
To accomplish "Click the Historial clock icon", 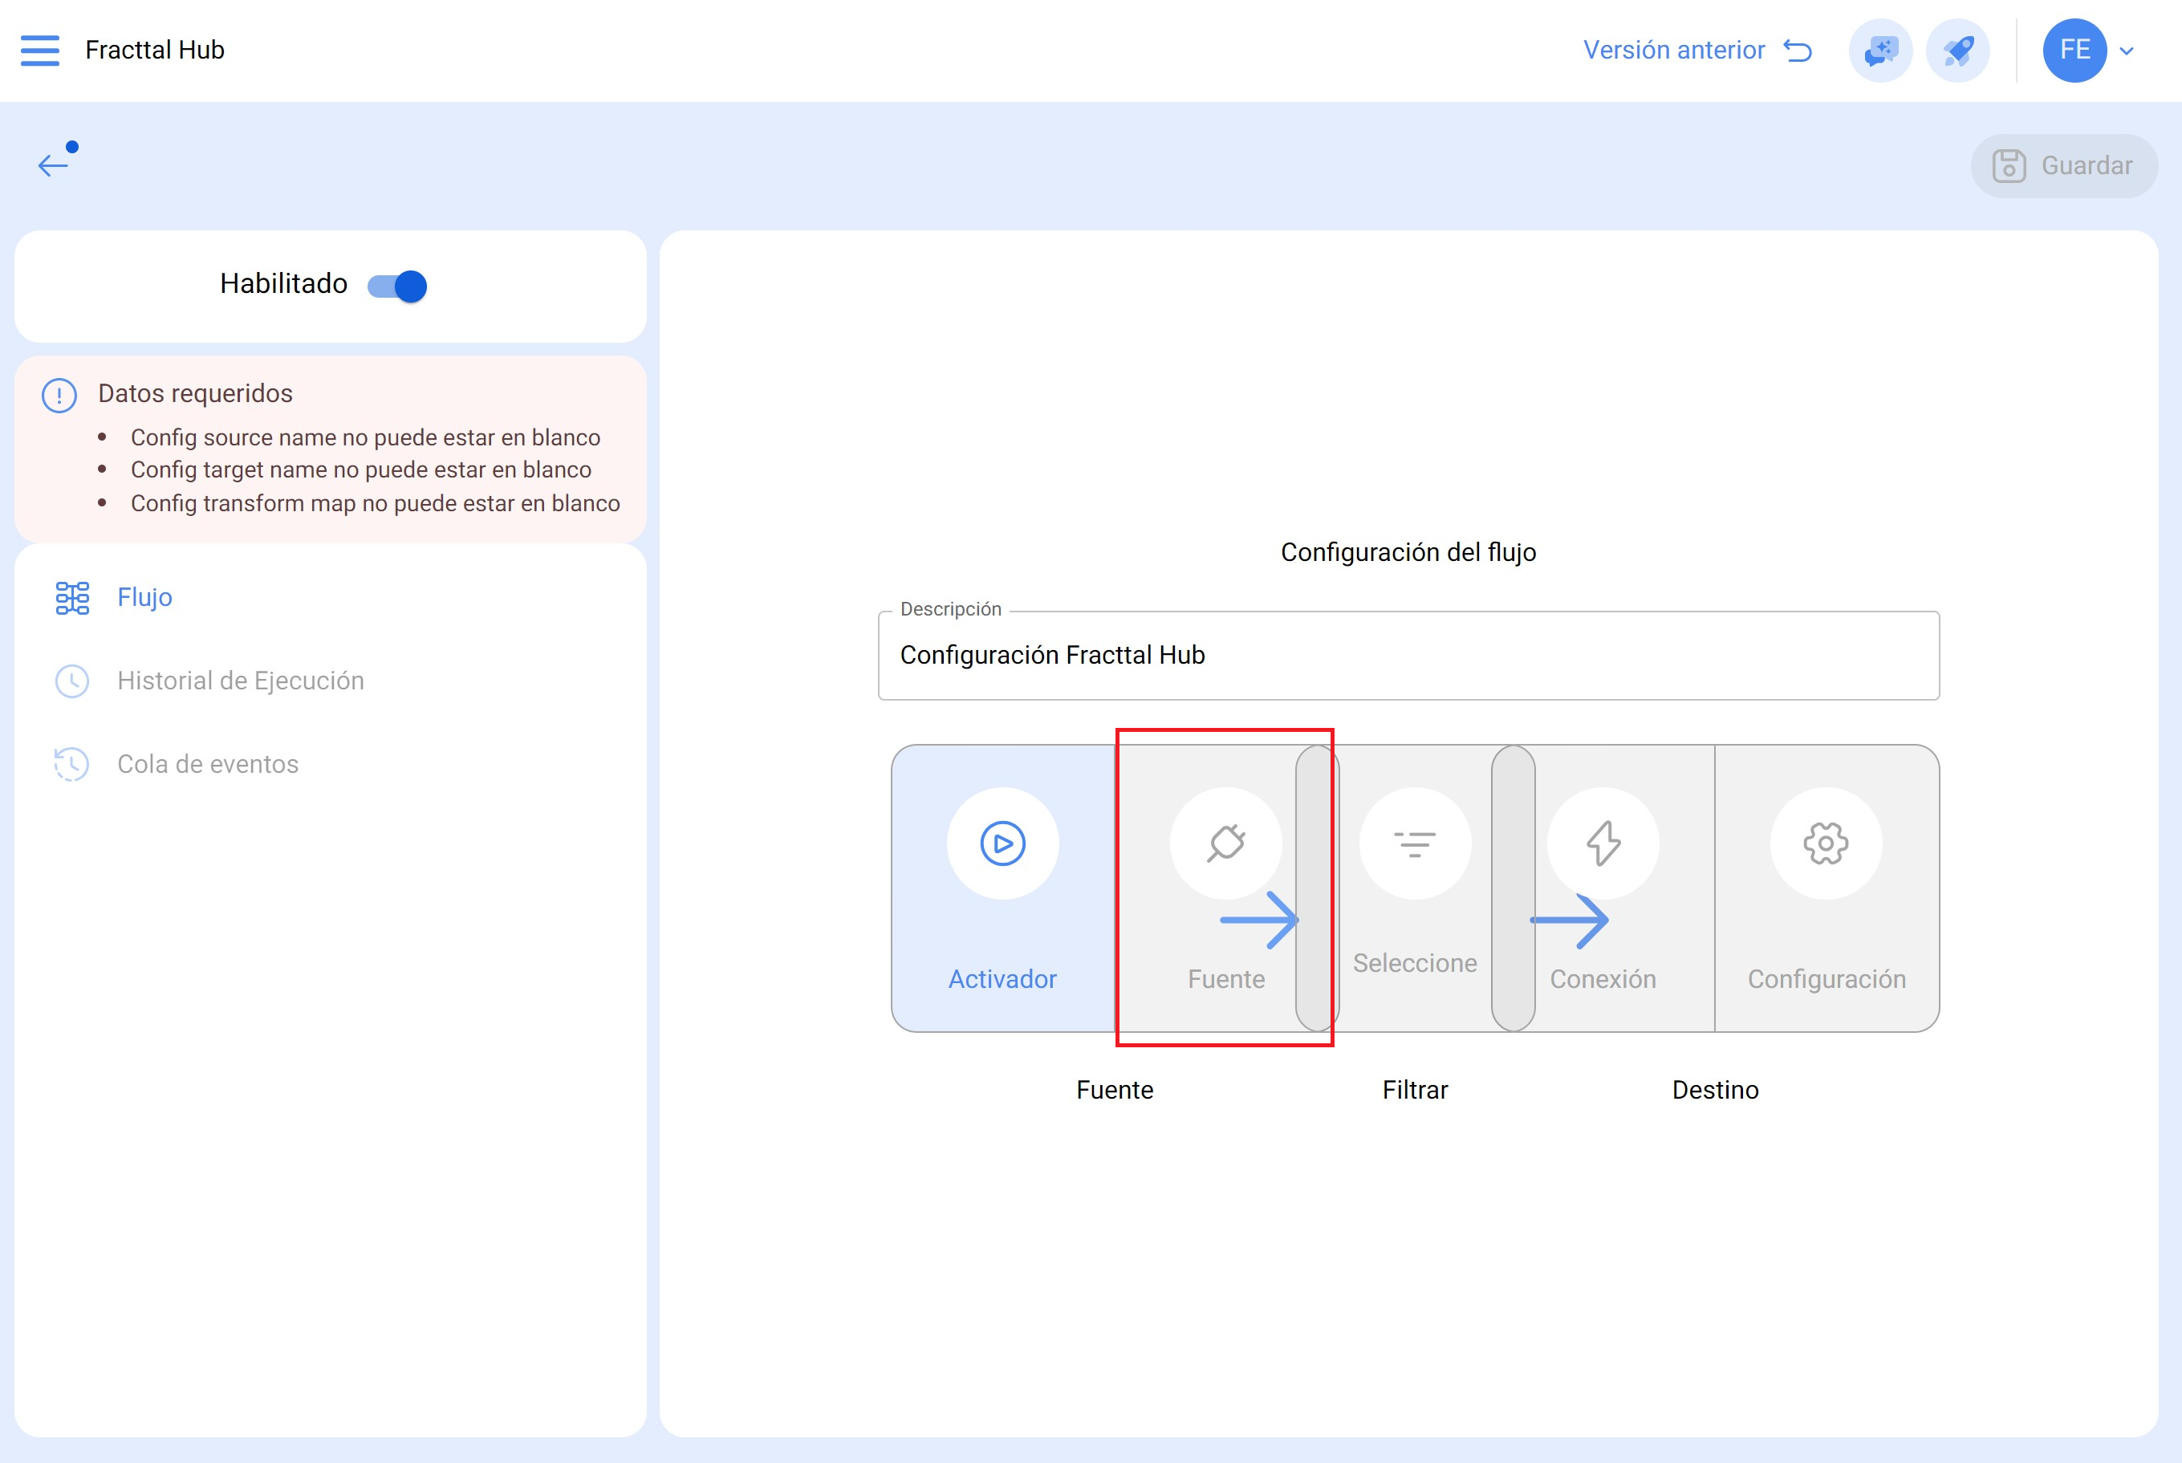I will click(x=72, y=681).
